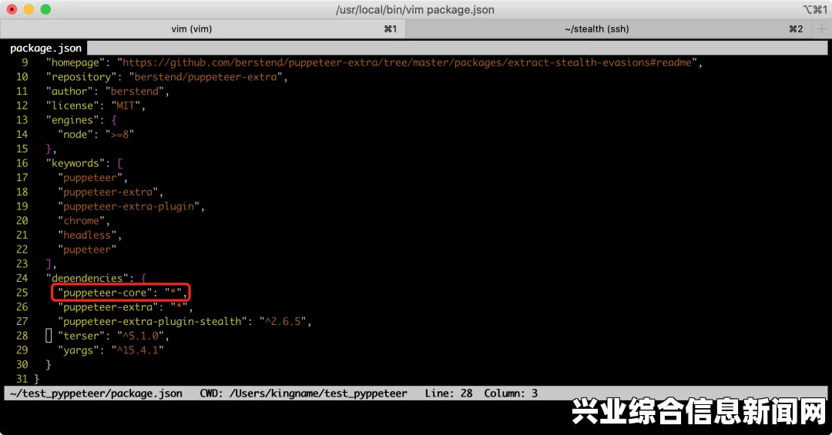Screen dimensions: 832x435
Task: Click the "puppeteer" keyword on line 17
Action: [90, 177]
